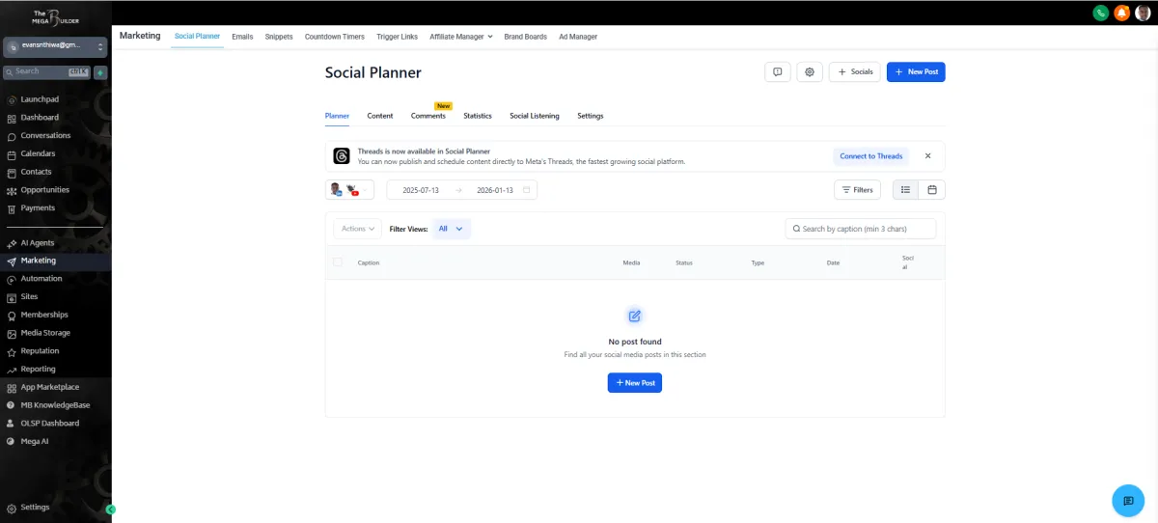
Task: Open the Snippets tab
Action: [x=279, y=37]
